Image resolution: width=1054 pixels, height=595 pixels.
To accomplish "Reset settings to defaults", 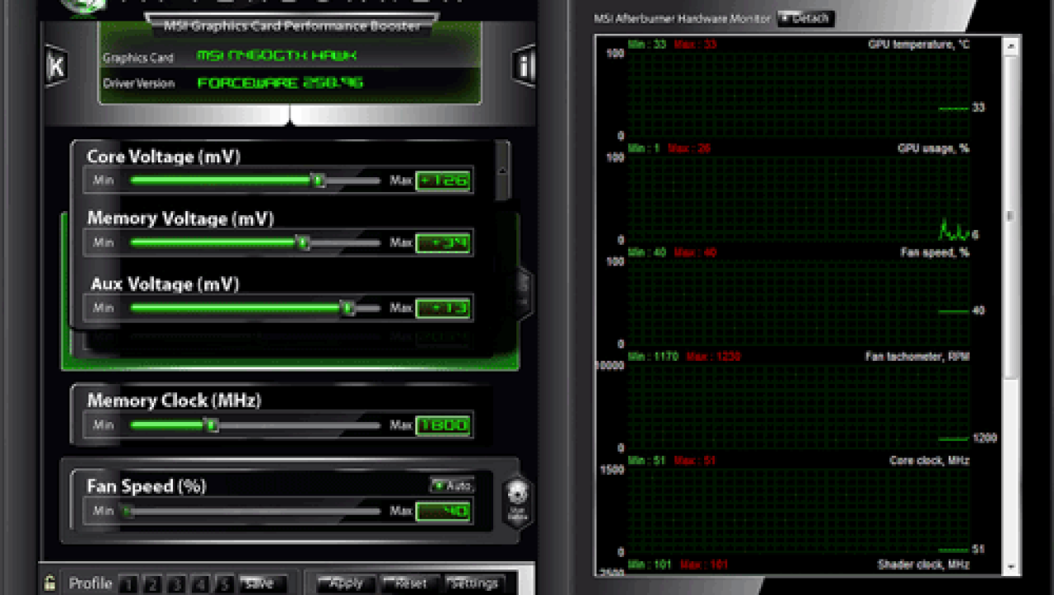I will coord(411,583).
